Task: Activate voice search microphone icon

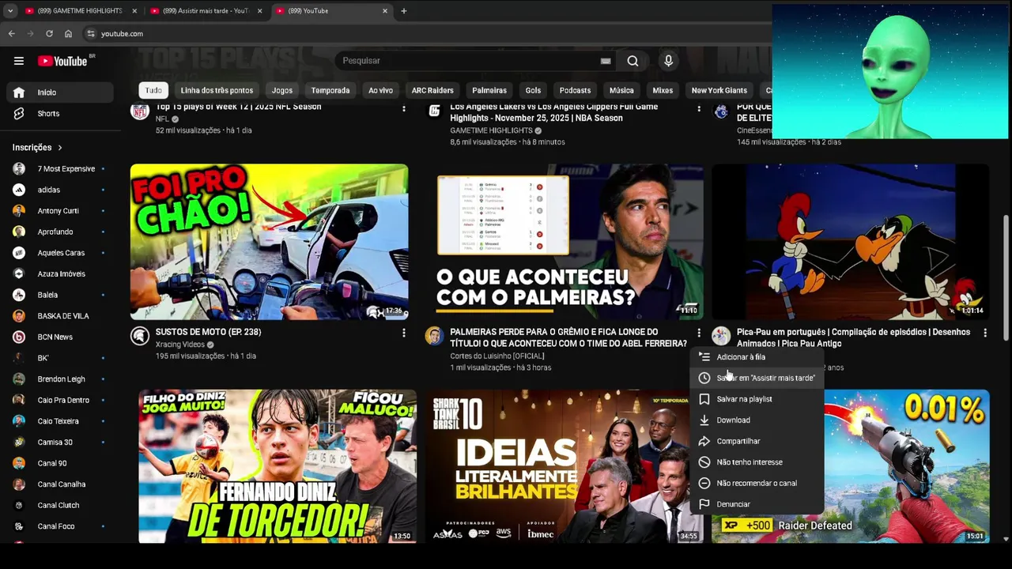Action: [x=668, y=61]
